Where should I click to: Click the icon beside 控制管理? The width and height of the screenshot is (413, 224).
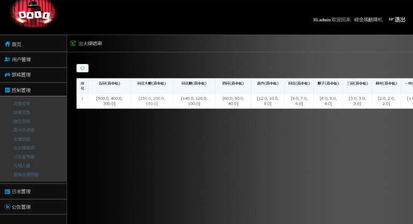(7, 90)
